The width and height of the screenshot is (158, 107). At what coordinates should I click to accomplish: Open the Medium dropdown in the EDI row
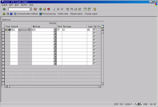coord(55,30)
